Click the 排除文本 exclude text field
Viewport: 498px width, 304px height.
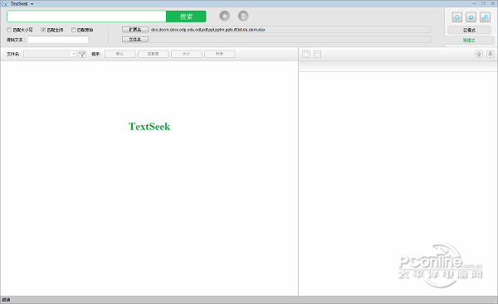(x=58, y=40)
